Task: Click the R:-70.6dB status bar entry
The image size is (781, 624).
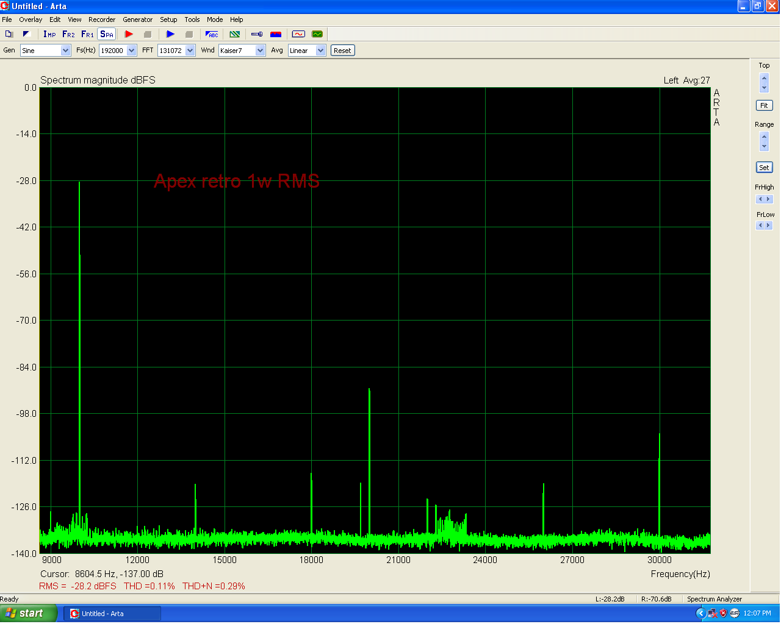Action: [x=657, y=599]
